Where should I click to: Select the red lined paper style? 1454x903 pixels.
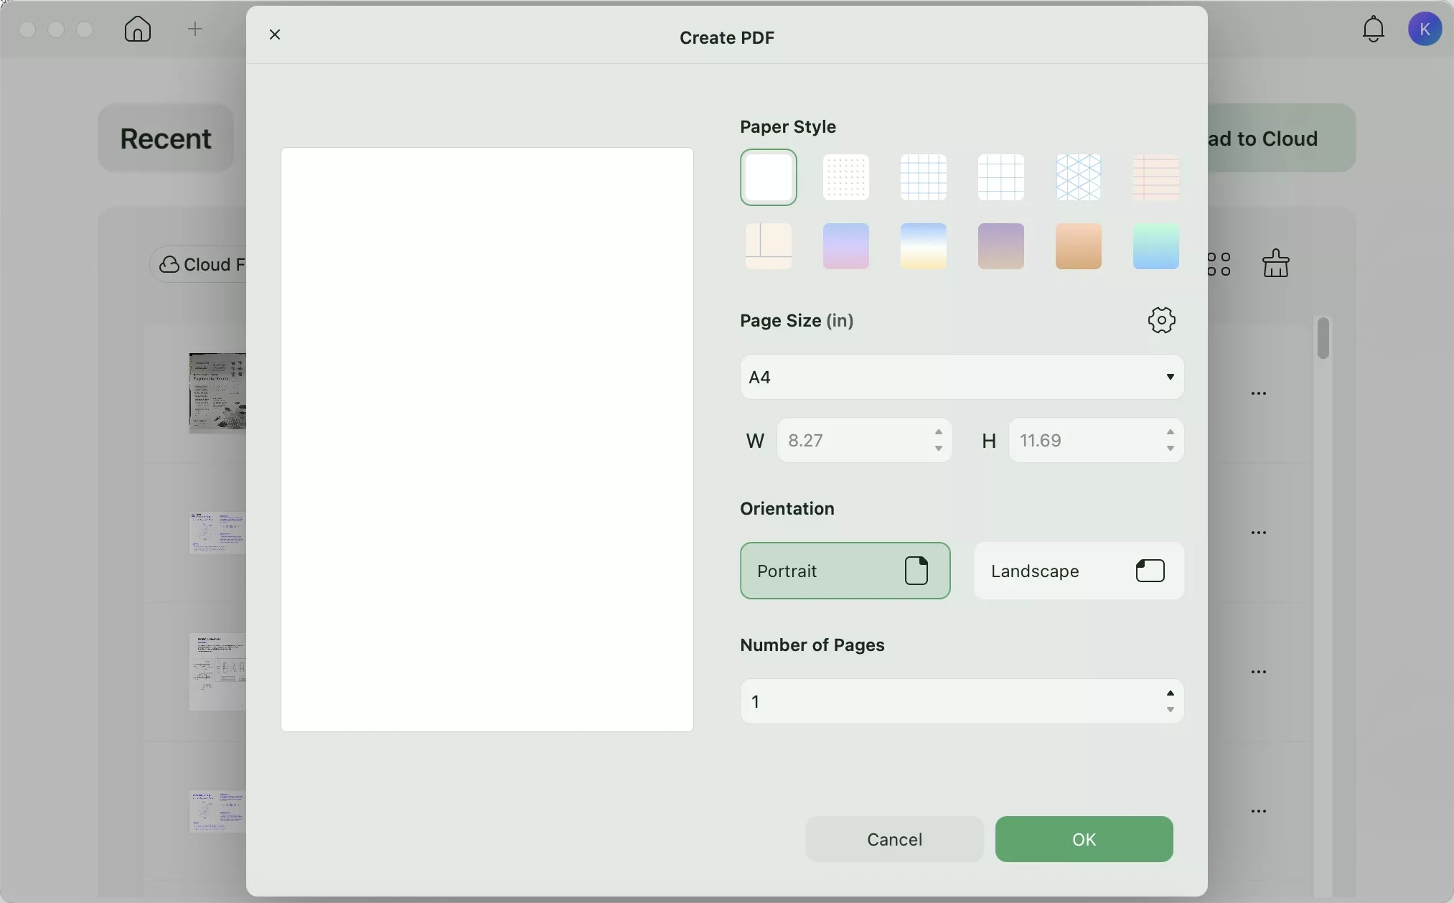[1157, 177]
